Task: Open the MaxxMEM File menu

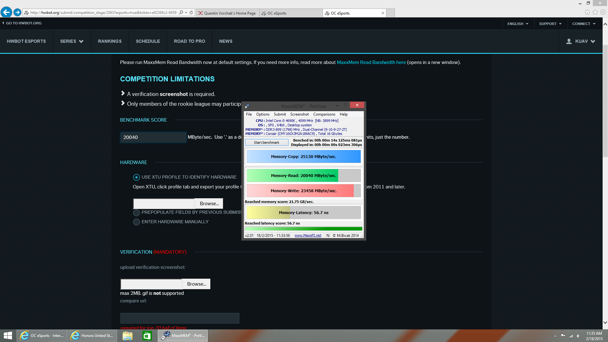Action: 249,114
